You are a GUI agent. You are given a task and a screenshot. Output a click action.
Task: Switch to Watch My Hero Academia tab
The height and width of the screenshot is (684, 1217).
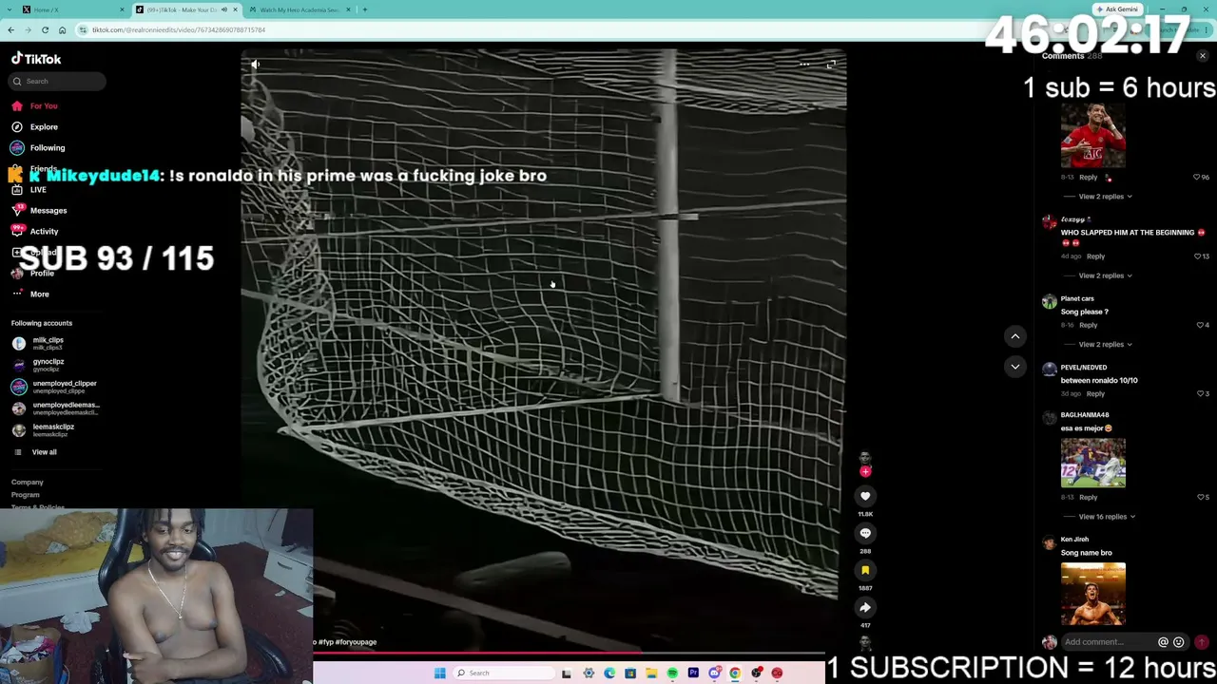point(299,9)
